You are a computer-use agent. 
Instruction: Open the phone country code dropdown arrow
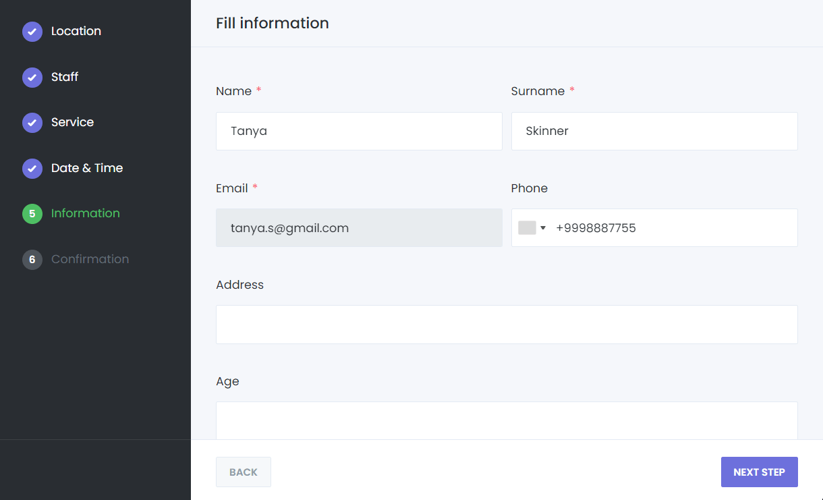tap(543, 228)
